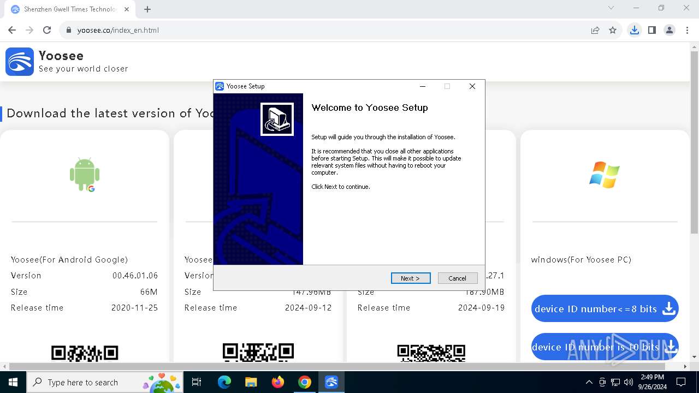Click the taskbar search box

click(105, 382)
